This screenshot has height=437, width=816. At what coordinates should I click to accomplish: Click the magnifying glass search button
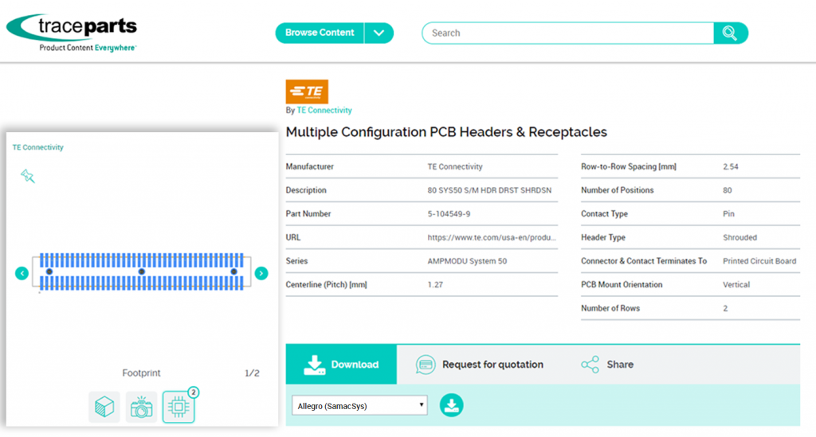(730, 33)
